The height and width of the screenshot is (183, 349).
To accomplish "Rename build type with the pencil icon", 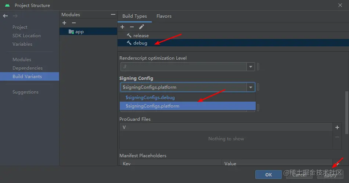I will [x=141, y=27].
